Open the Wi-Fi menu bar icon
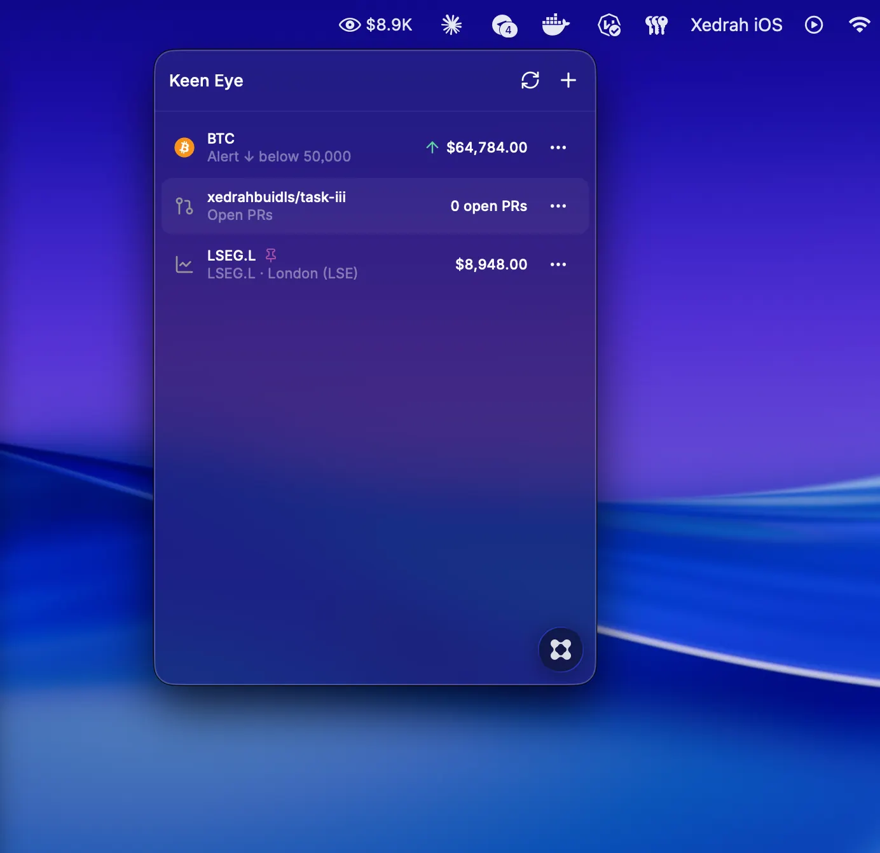The height and width of the screenshot is (853, 880). point(859,25)
